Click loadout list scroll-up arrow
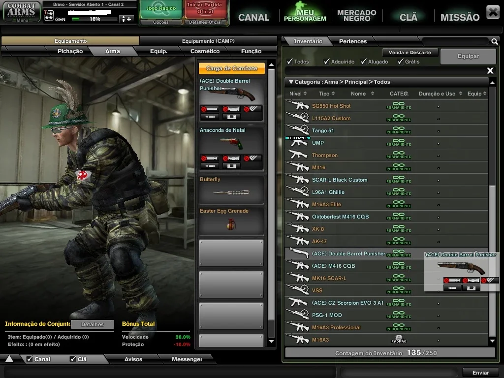 pyautogui.click(x=271, y=64)
